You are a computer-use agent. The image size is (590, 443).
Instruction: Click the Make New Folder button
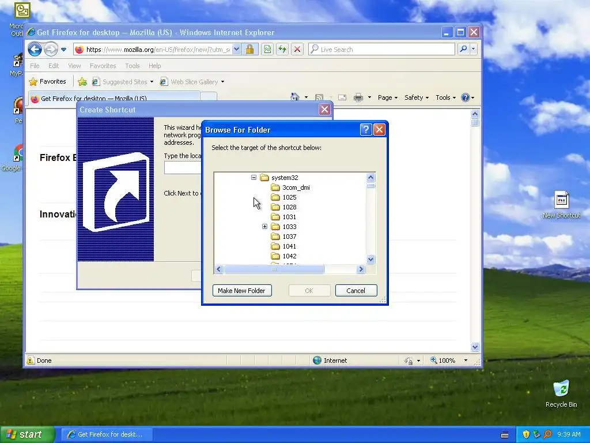click(242, 291)
